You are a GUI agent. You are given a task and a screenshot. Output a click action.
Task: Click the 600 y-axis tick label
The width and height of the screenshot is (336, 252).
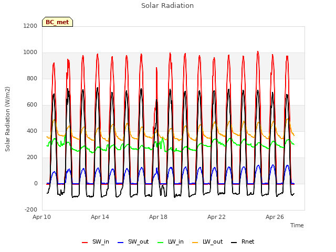coord(32,105)
